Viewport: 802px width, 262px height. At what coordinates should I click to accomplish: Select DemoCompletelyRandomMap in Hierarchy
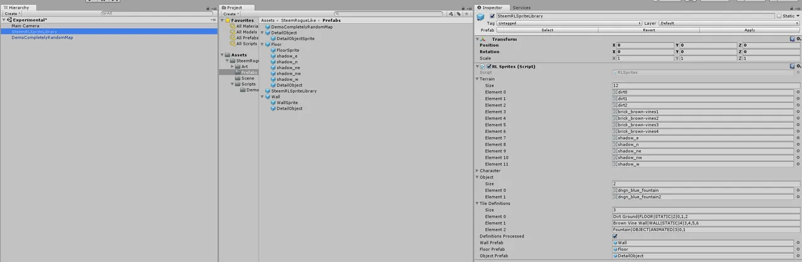(42, 38)
